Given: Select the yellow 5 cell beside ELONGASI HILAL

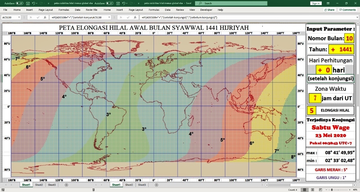Looking at the screenshot, I should [x=311, y=111].
